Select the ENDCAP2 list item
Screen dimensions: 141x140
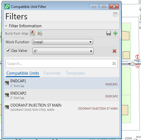pos(62,95)
